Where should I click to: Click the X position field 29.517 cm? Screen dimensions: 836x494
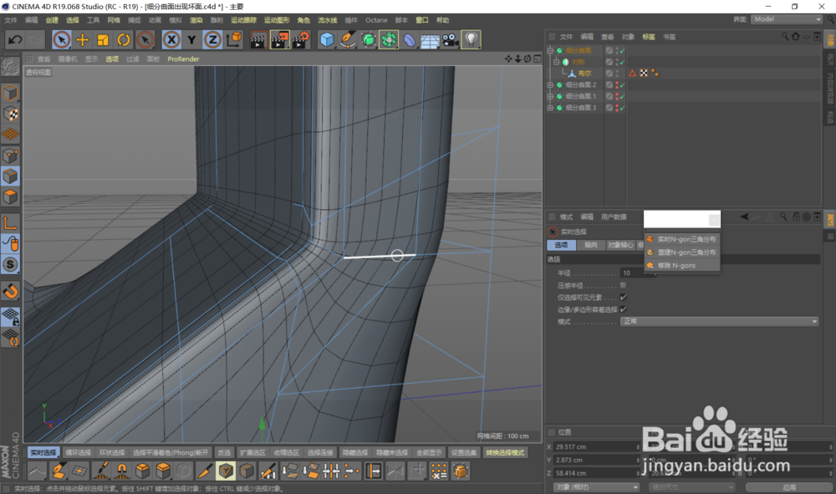[x=596, y=447]
